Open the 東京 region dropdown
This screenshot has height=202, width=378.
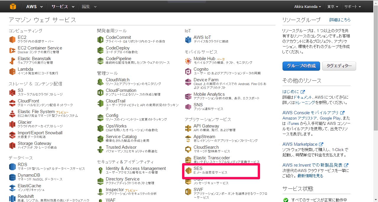[332, 6]
